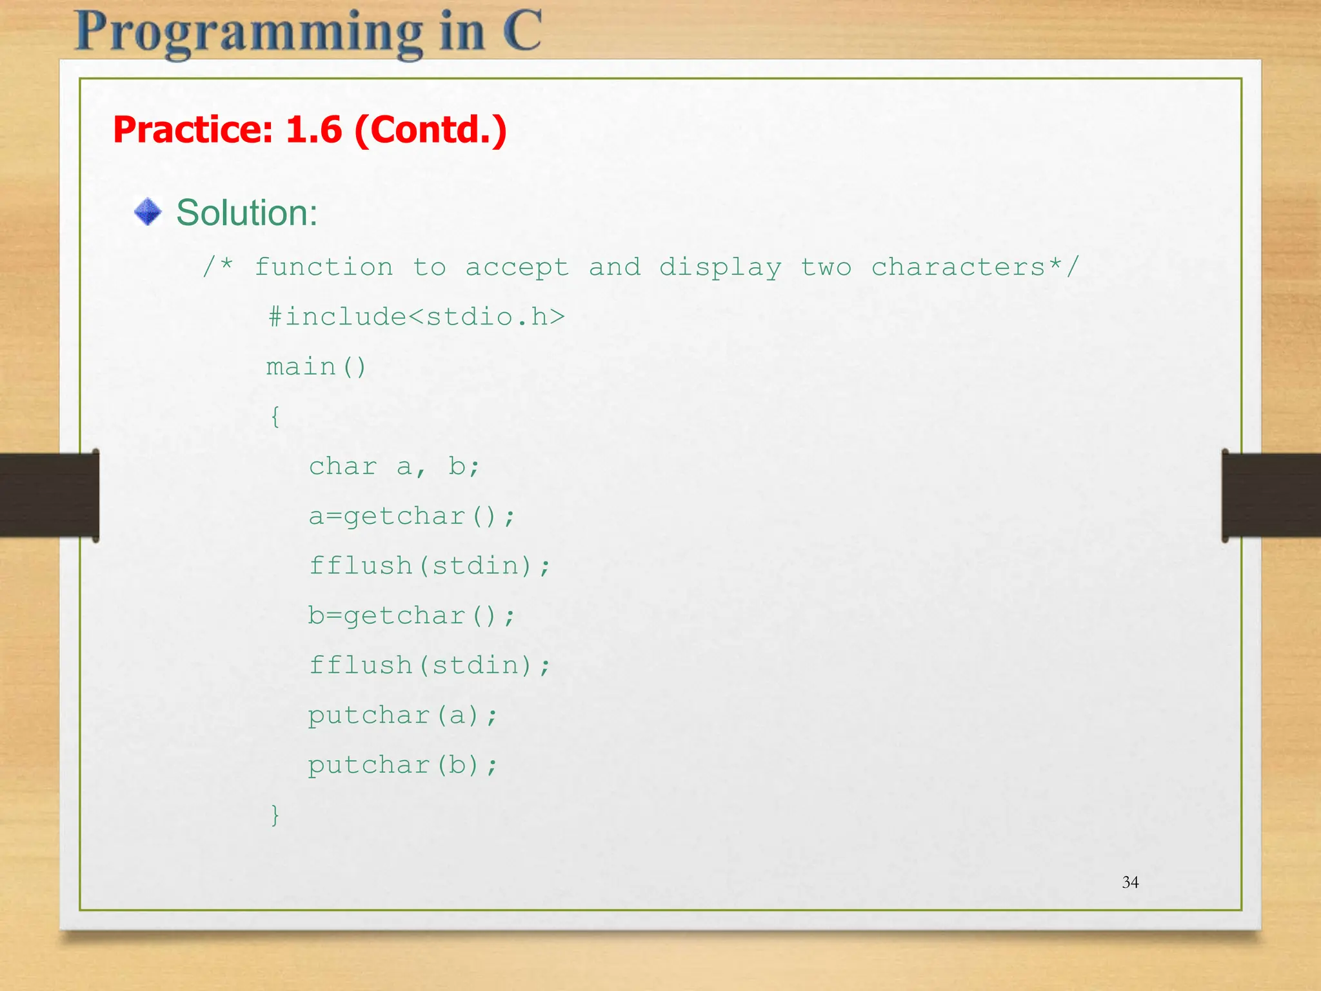Image resolution: width=1321 pixels, height=991 pixels.
Task: Click the blue diamond bullet icon
Action: [x=148, y=212]
